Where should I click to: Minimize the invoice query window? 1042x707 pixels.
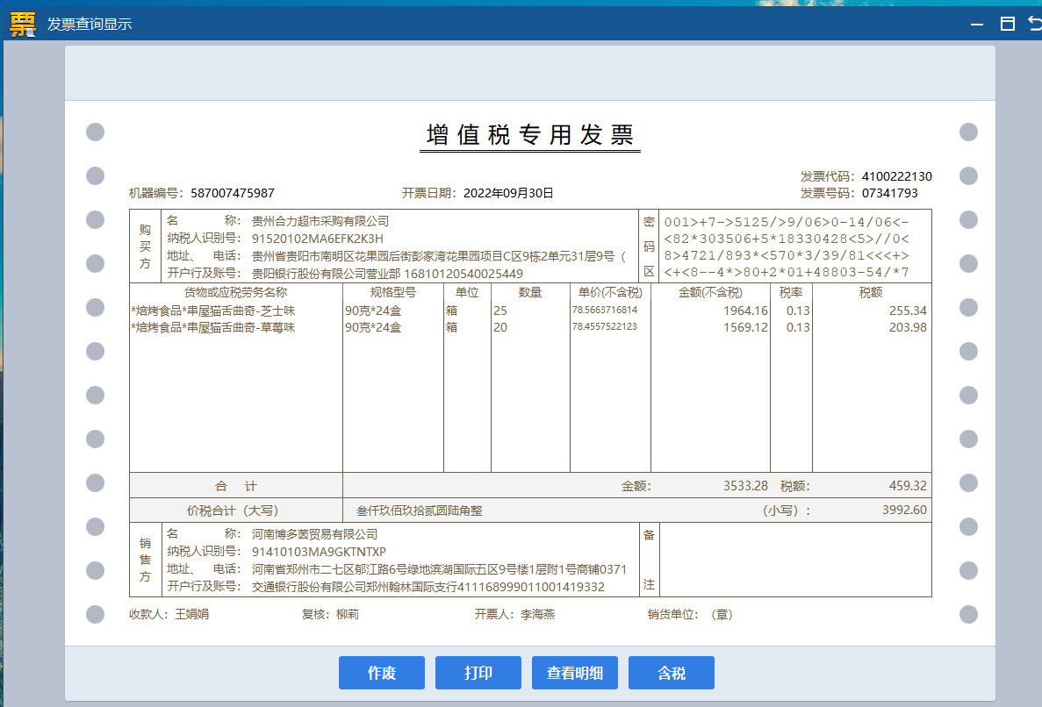[977, 24]
